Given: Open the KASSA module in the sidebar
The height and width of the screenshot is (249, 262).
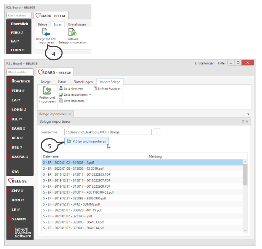Looking at the screenshot, I should click(x=20, y=157).
